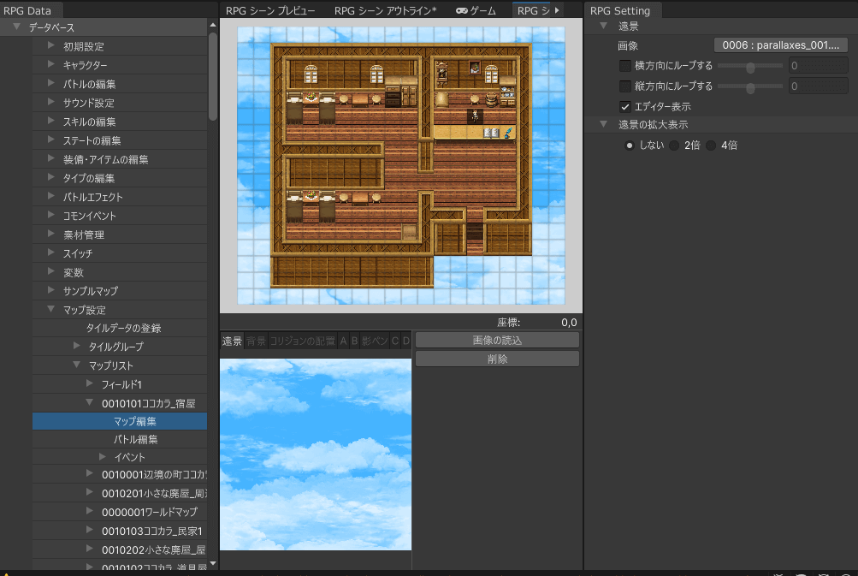This screenshot has height=576, width=858.
Task: Click the gamepad icon on the ゲーム tab
Action: click(461, 11)
